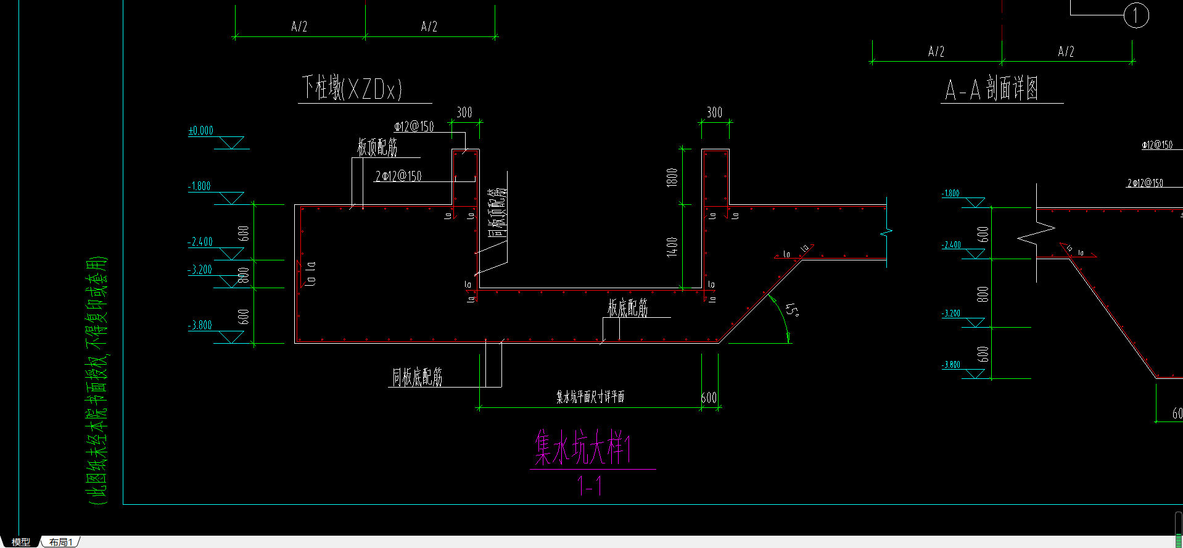
Task: Click the grid axis bubble numbered 1
Action: tap(1136, 15)
